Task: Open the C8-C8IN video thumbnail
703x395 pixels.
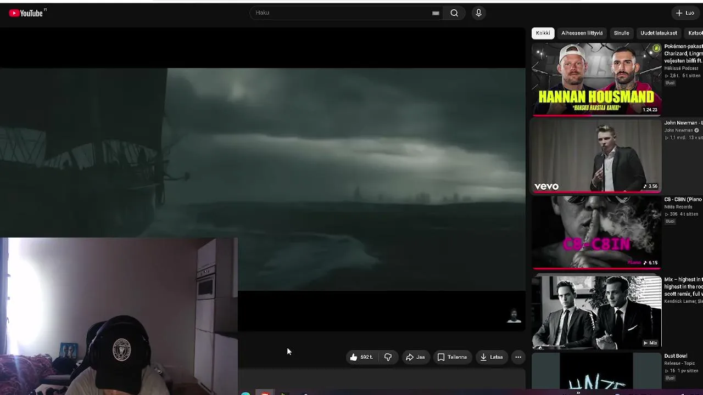Action: [x=596, y=232]
